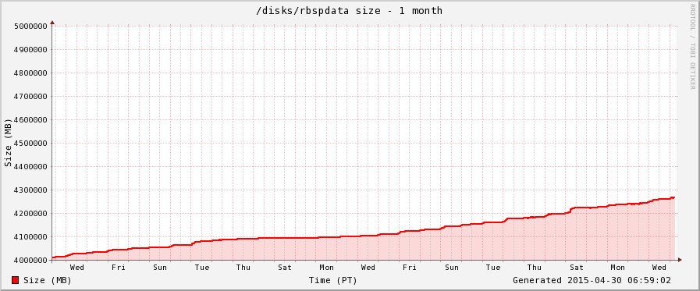Click the 4800000 y-axis label
Viewport: 700px width, 291px height.
coord(30,73)
